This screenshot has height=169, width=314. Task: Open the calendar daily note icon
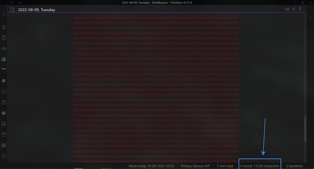(4, 135)
